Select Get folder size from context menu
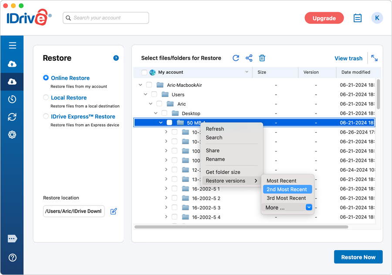Image resolution: width=392 pixels, height=275 pixels. coord(223,172)
